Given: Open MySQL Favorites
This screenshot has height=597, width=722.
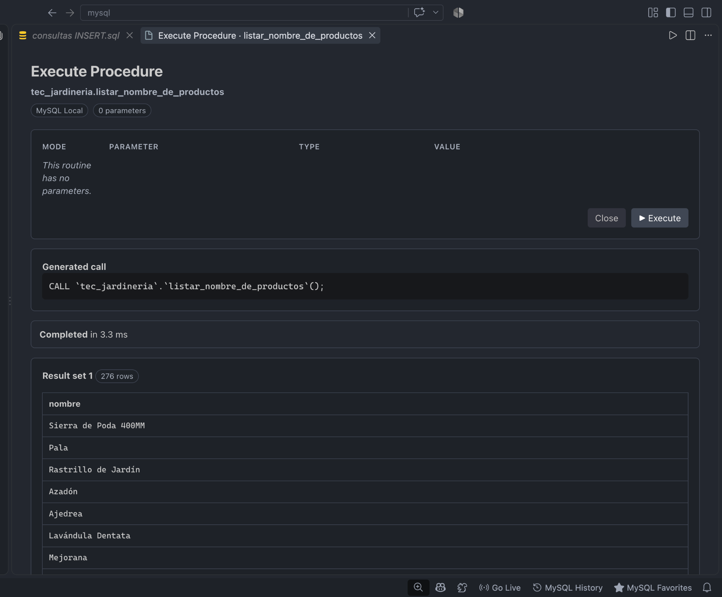Looking at the screenshot, I should [x=653, y=588].
